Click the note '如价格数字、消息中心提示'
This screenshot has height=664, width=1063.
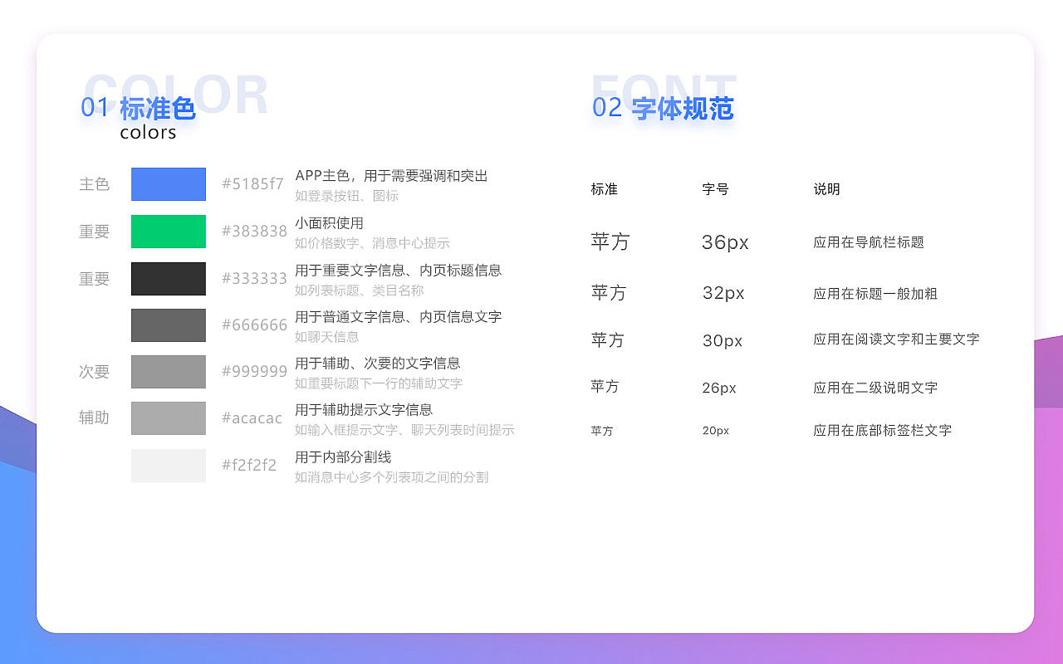coord(372,243)
